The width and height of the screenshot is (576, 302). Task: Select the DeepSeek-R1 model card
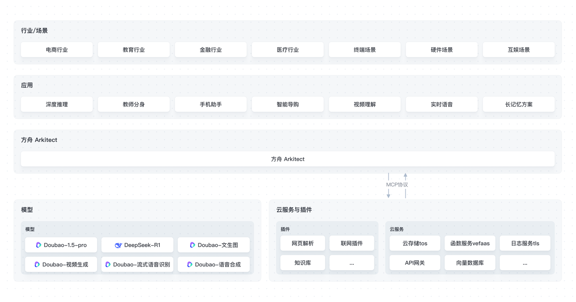(137, 245)
